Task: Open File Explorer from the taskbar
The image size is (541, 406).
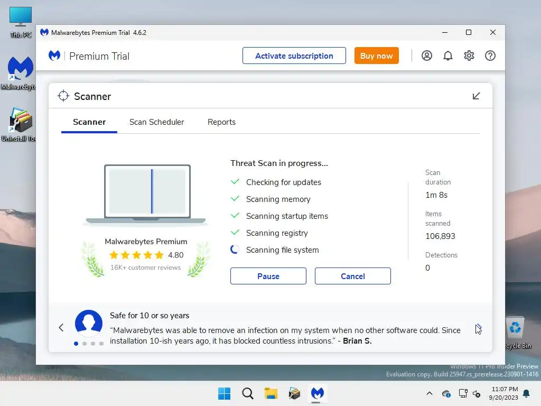Action: coord(271,393)
